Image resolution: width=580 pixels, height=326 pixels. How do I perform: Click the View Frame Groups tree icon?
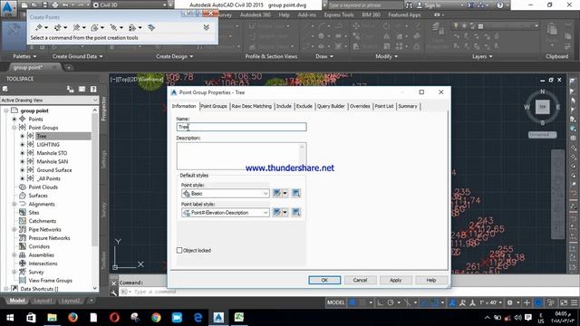[x=22, y=281]
